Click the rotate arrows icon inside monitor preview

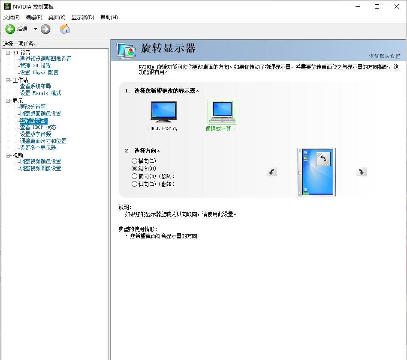click(324, 158)
